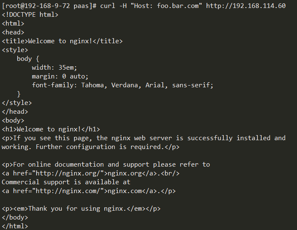Click the <!DOCTYPE html> line
Viewport: 297px width, 230px height.
coord(30,15)
